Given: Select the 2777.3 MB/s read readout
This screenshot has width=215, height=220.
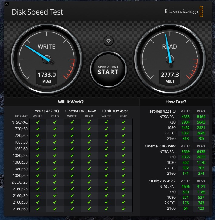Looking at the screenshot, I should (170, 77).
